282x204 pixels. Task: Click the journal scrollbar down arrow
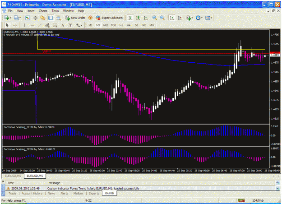[277, 188]
